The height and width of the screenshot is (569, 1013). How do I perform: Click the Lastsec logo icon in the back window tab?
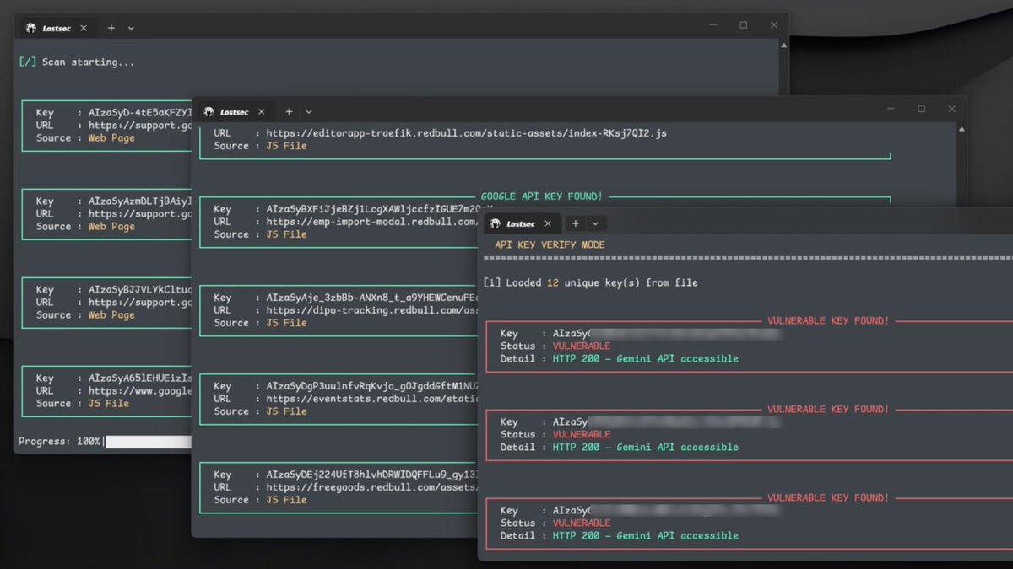[x=31, y=28]
